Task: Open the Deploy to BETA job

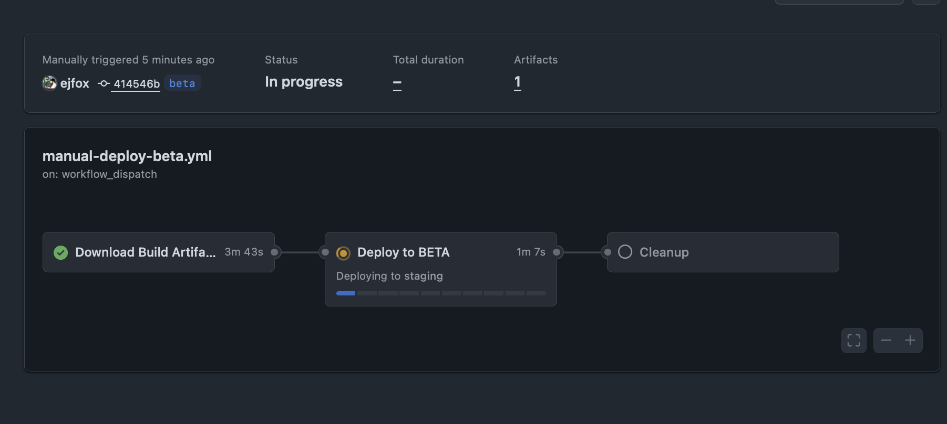Action: (x=403, y=252)
